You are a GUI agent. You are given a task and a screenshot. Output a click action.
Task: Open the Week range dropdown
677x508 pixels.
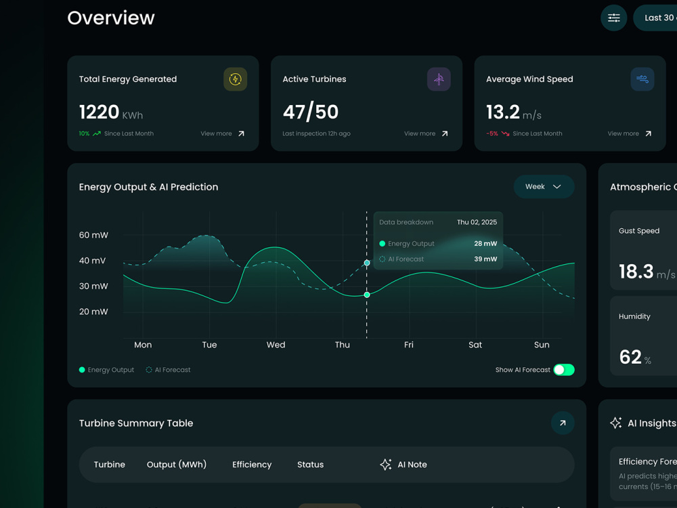[544, 187]
